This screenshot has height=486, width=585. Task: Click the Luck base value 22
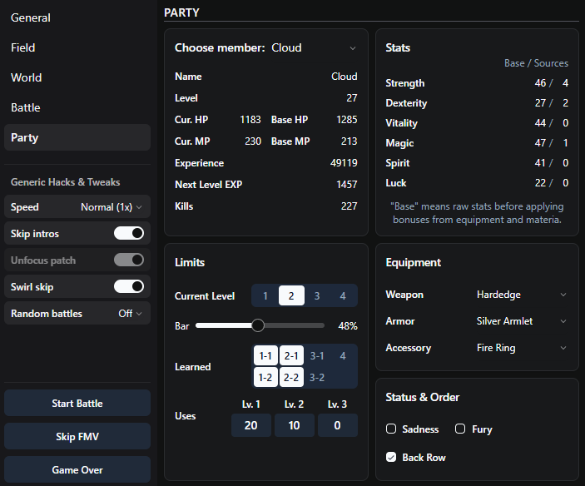(540, 183)
